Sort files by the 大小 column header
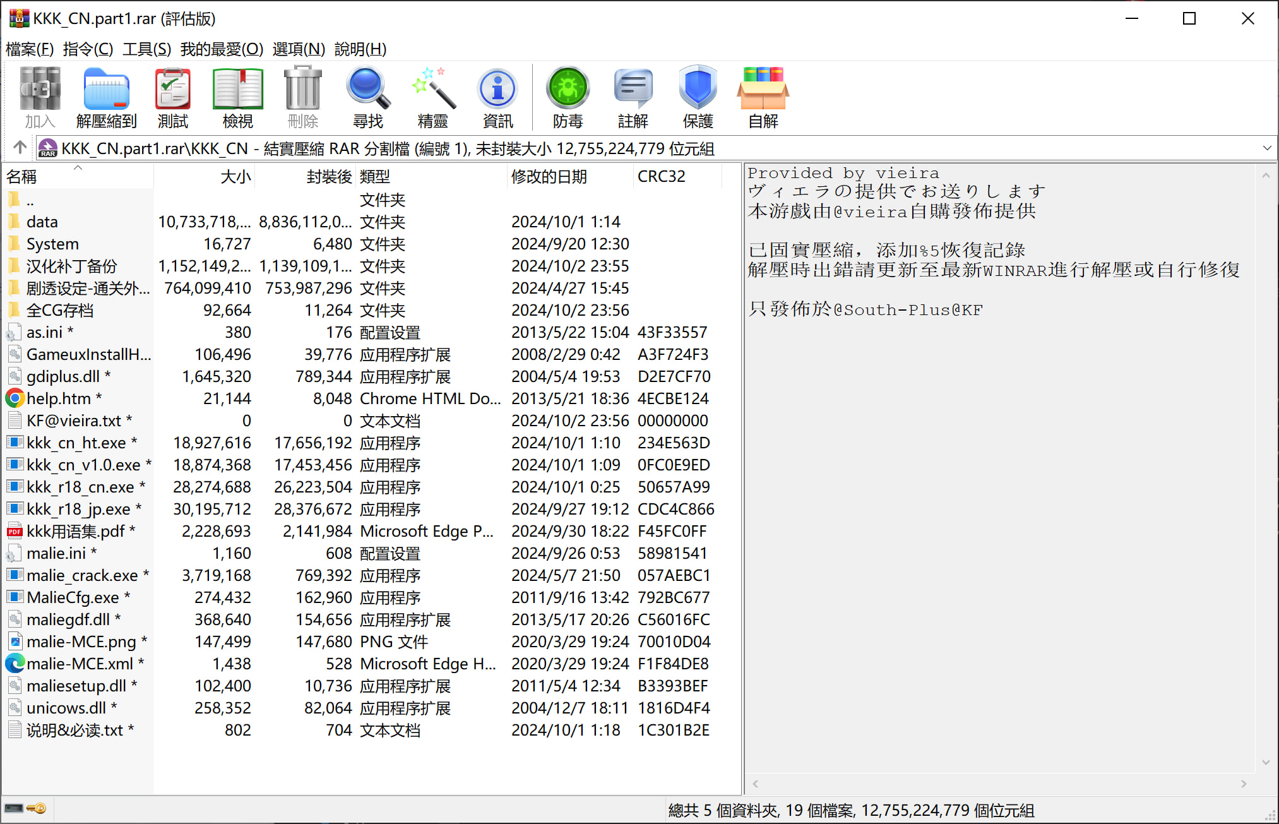The height and width of the screenshot is (824, 1279). [235, 176]
